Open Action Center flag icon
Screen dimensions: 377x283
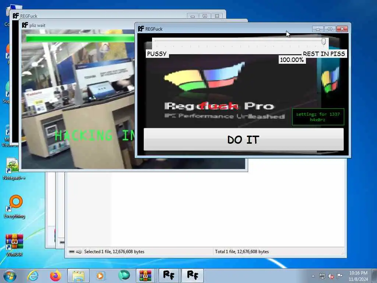(x=339, y=276)
